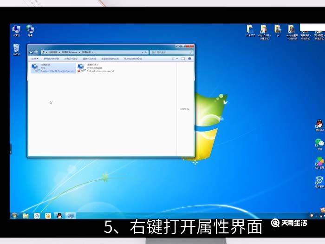325x244 pixels.
Task: Close the Network Connections window
Action: click(x=189, y=46)
